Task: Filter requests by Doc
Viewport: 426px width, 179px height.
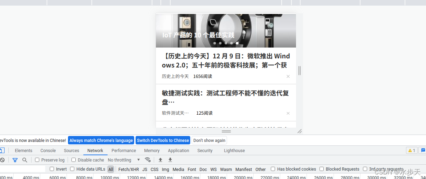Action: [x=203, y=169]
